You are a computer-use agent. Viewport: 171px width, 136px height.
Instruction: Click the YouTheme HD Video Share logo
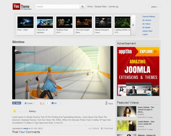pyautogui.click(x=22, y=7)
